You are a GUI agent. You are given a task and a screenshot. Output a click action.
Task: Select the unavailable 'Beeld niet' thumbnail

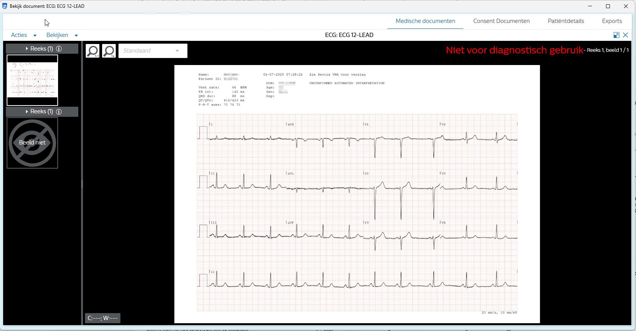(x=32, y=143)
